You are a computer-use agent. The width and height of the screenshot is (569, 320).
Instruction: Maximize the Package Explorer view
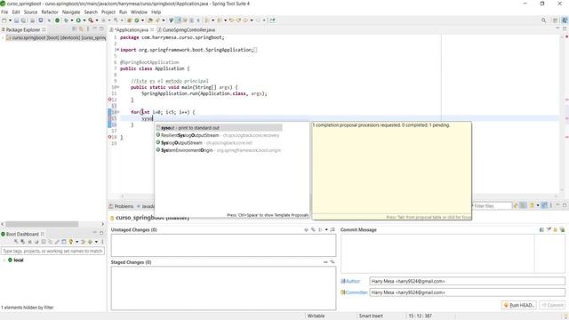101,28
